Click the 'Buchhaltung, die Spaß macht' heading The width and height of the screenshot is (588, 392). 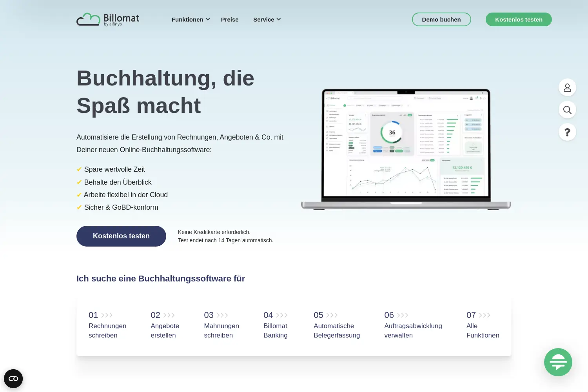[165, 92]
